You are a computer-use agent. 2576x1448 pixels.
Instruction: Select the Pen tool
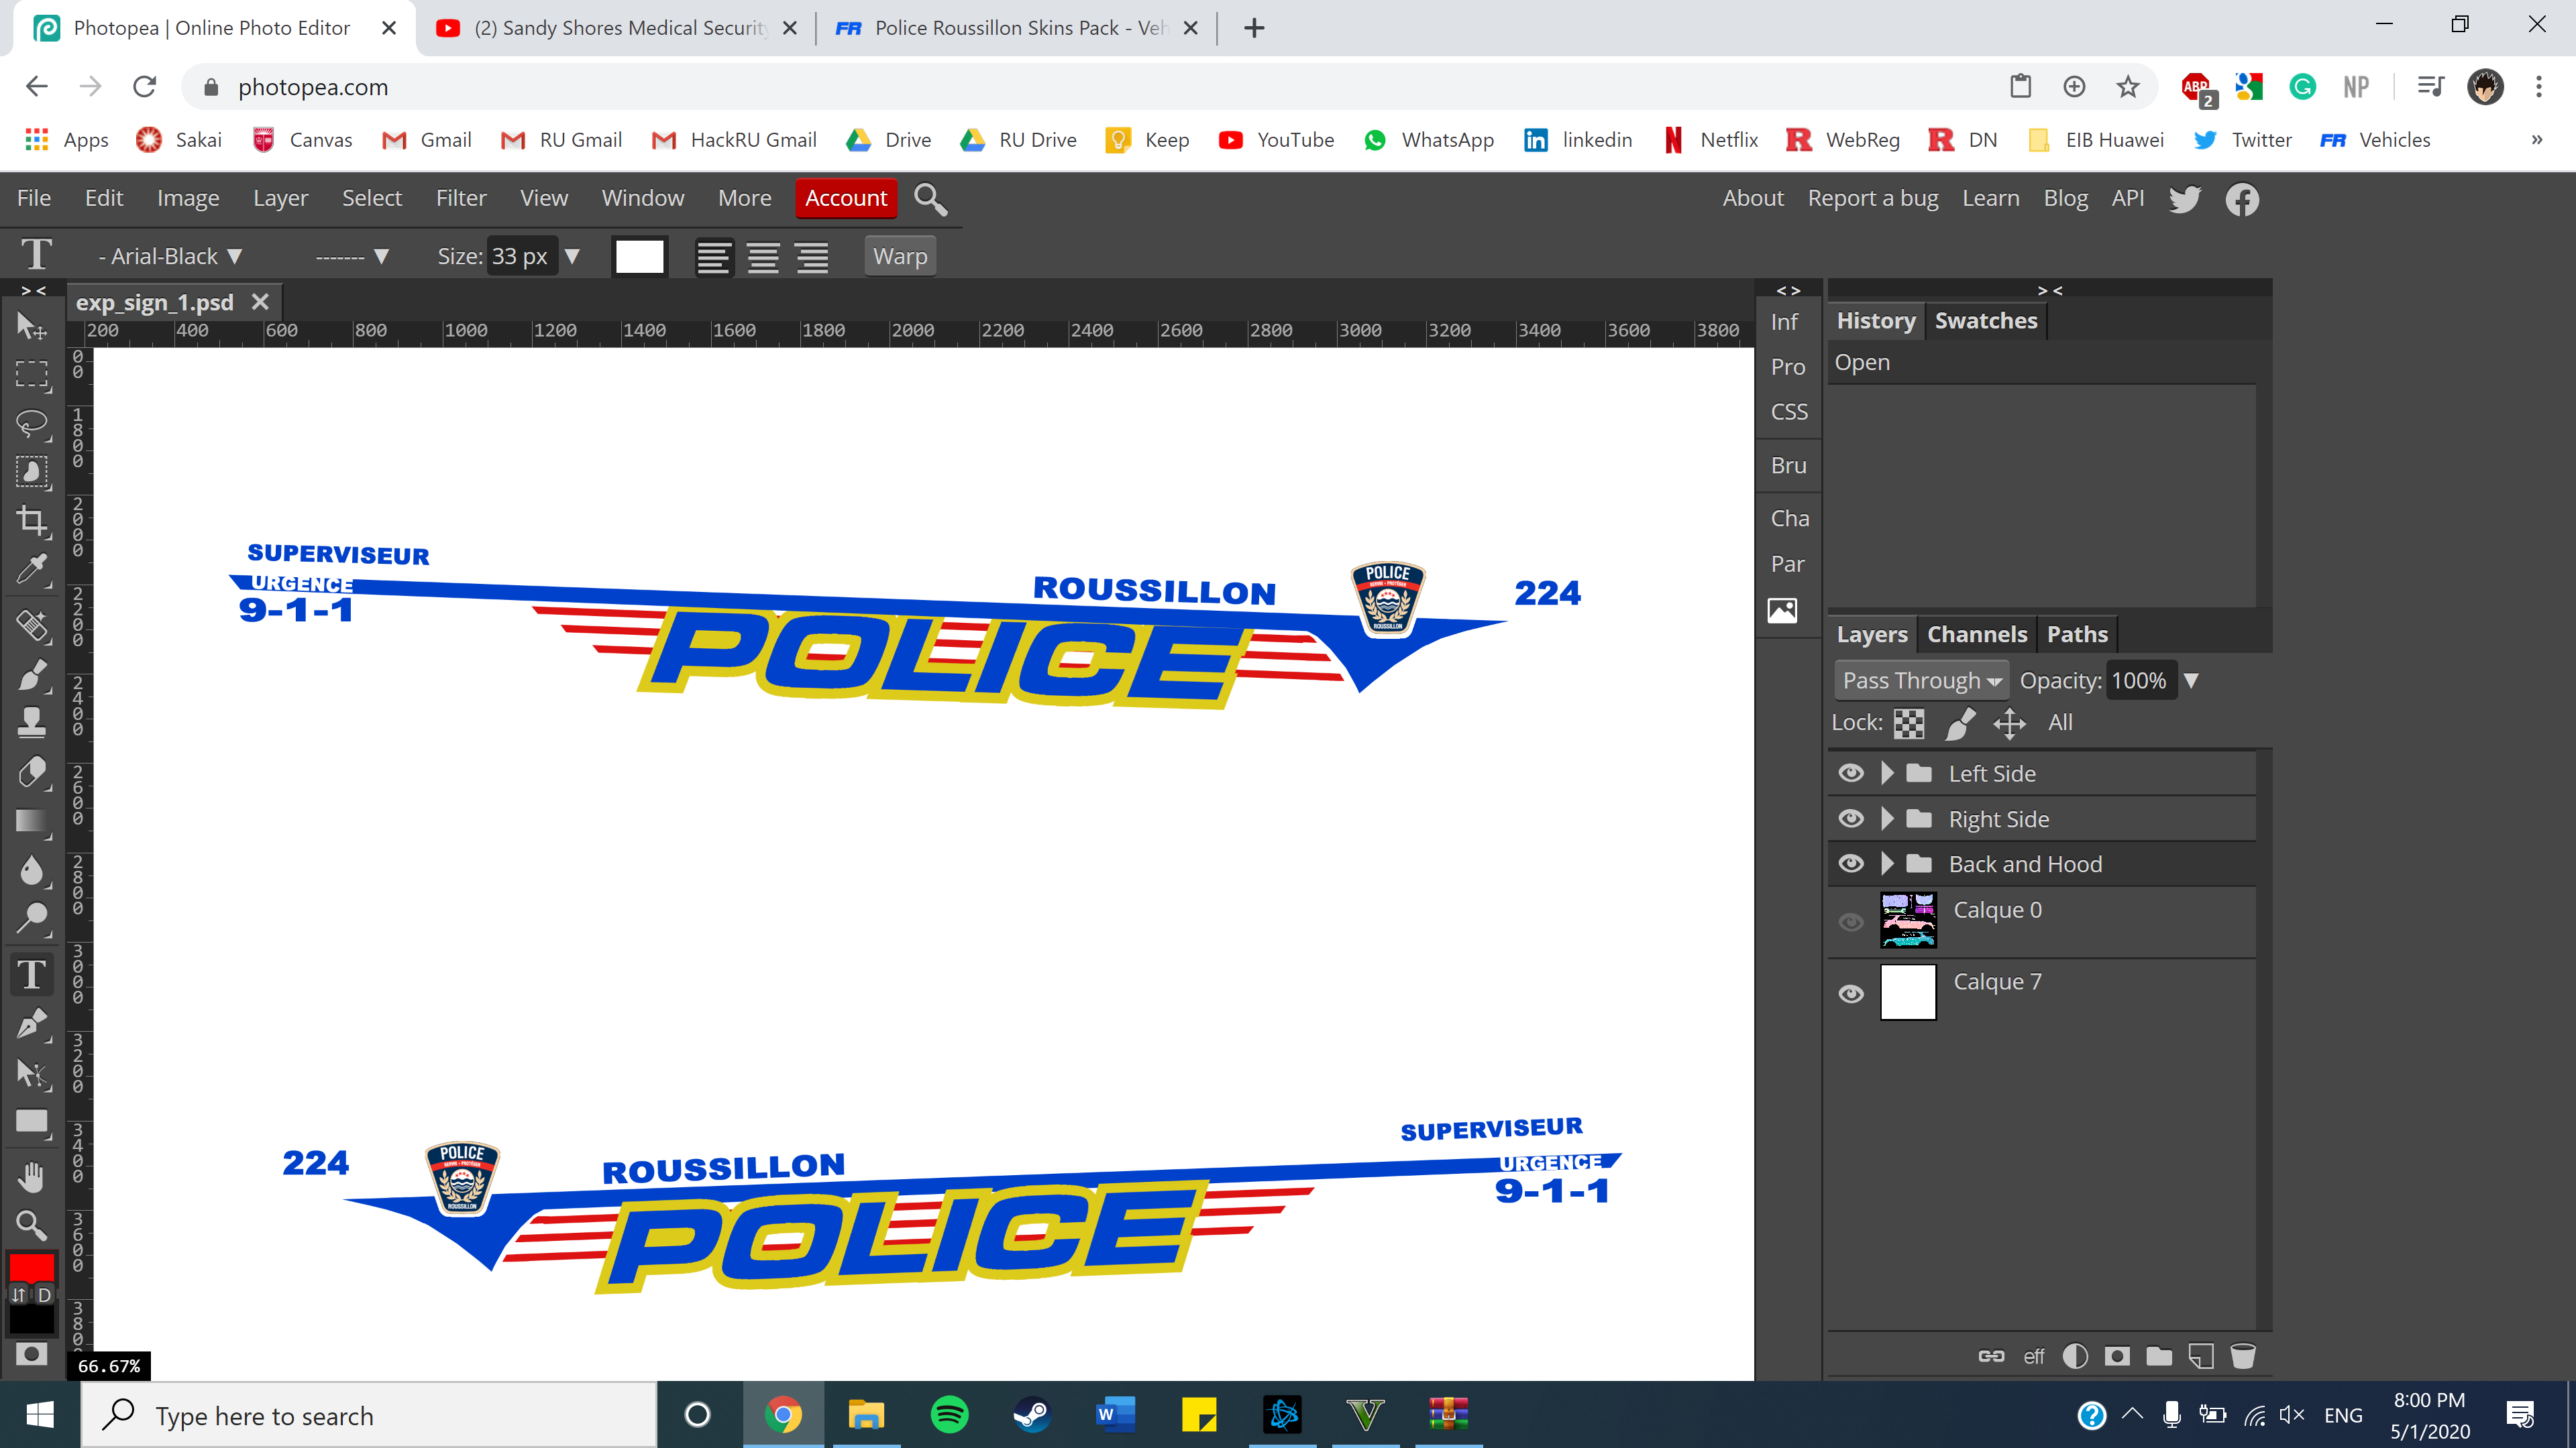pos(31,1023)
